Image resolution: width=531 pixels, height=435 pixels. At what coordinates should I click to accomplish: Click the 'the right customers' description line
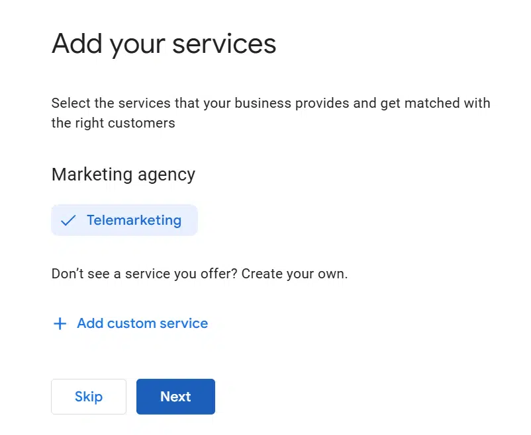click(x=113, y=123)
